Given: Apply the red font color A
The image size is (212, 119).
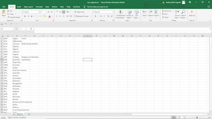Looking at the screenshot, I should [50, 16].
